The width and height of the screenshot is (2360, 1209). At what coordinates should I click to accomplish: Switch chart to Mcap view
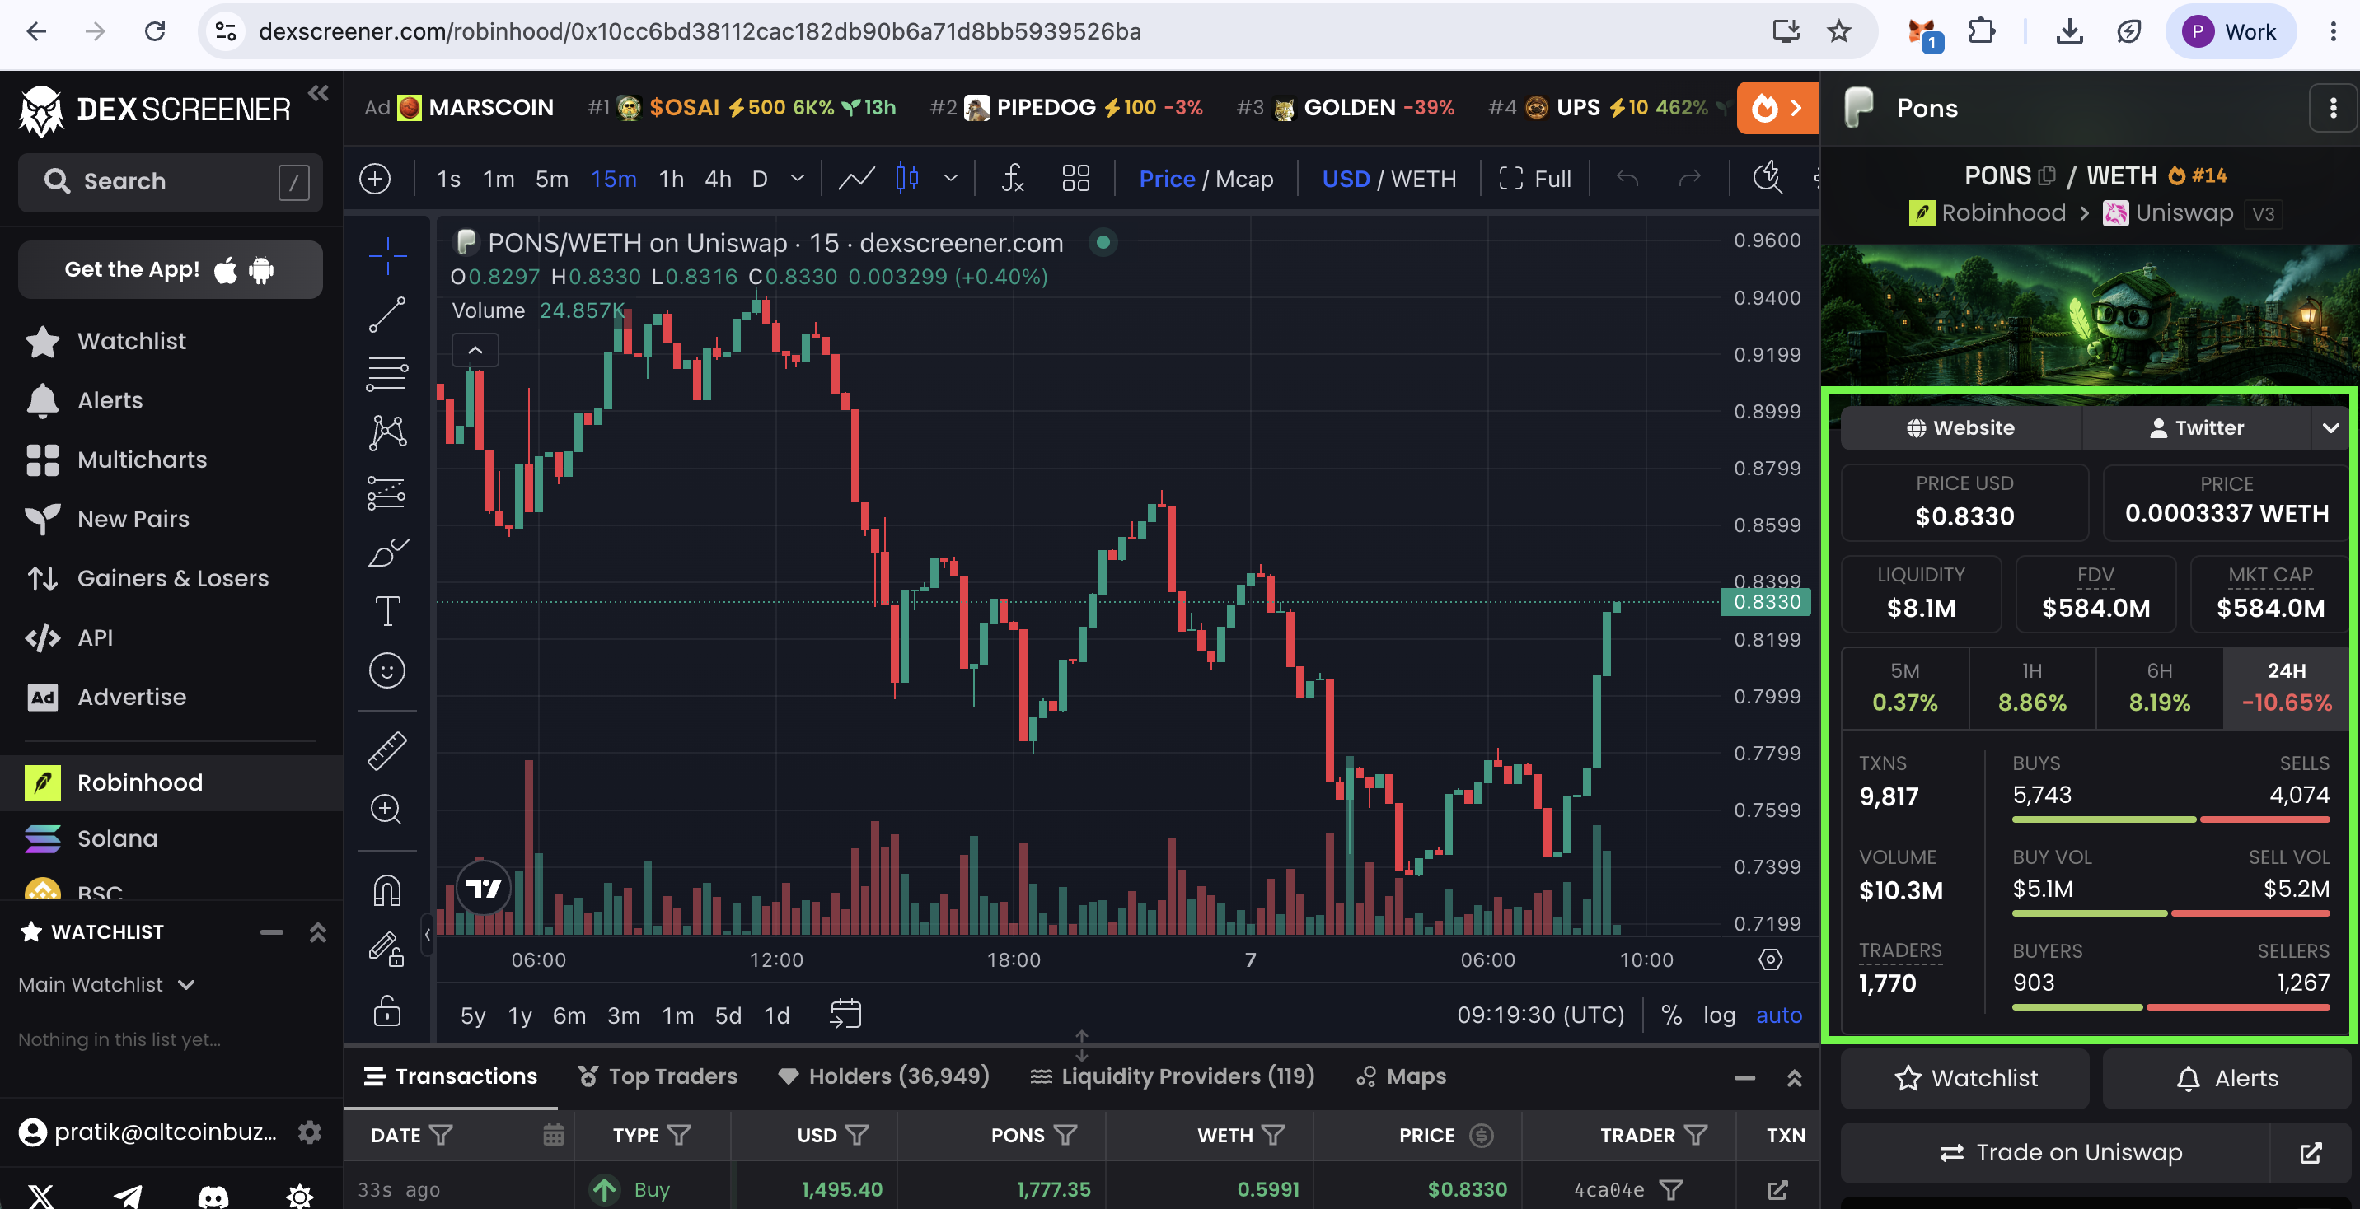pos(1243,179)
